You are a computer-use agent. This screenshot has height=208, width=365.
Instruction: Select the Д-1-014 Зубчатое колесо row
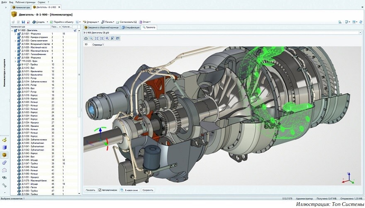click(x=44, y=82)
